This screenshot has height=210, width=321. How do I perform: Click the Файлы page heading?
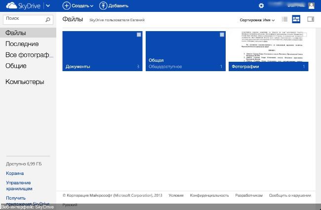(73, 19)
